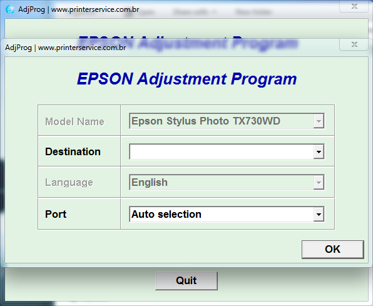
Task: Close the background AdjProg window
Action: (x=354, y=6)
